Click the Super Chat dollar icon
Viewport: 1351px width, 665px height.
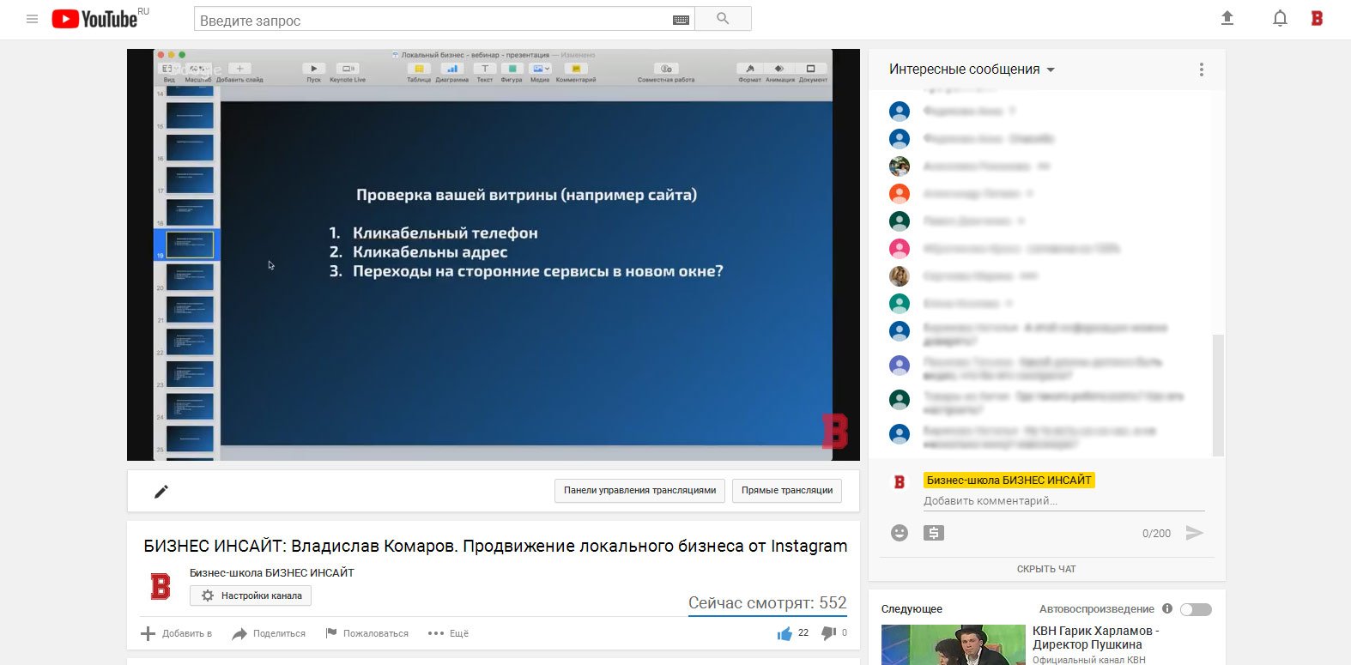[934, 533]
